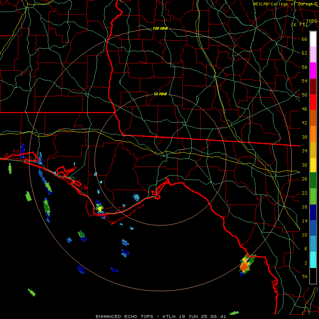
Task: Select the bright red legend swatch
Action: pos(313,102)
